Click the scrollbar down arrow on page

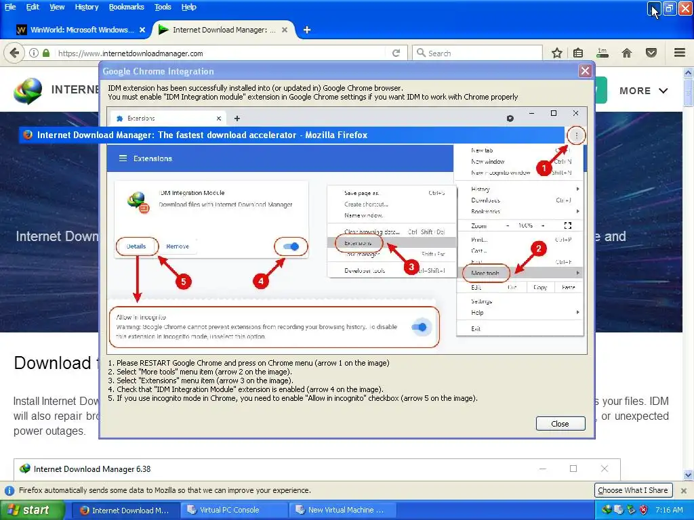click(689, 475)
